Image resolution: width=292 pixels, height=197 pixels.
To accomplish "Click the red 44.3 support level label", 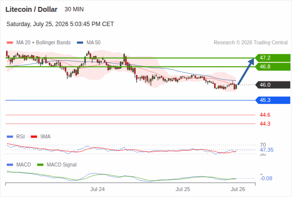I will [265, 124].
